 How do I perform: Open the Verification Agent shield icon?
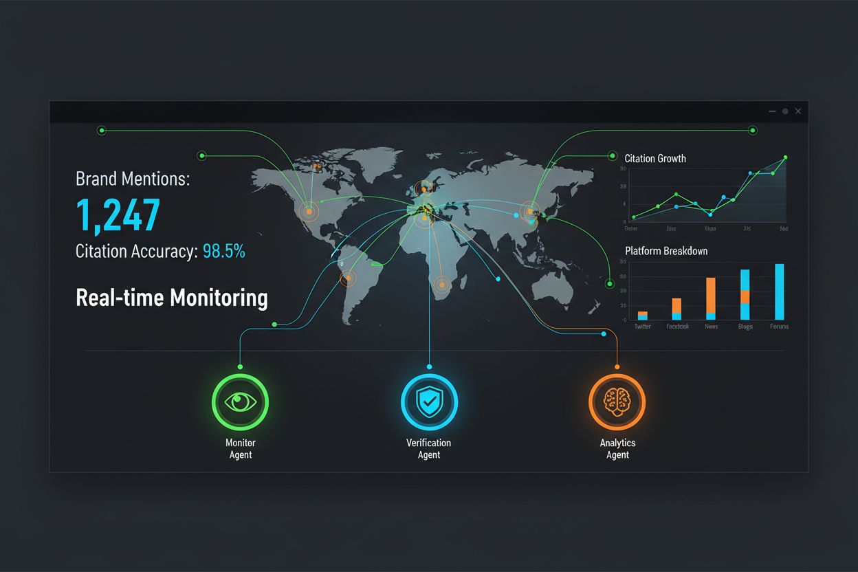(x=428, y=401)
